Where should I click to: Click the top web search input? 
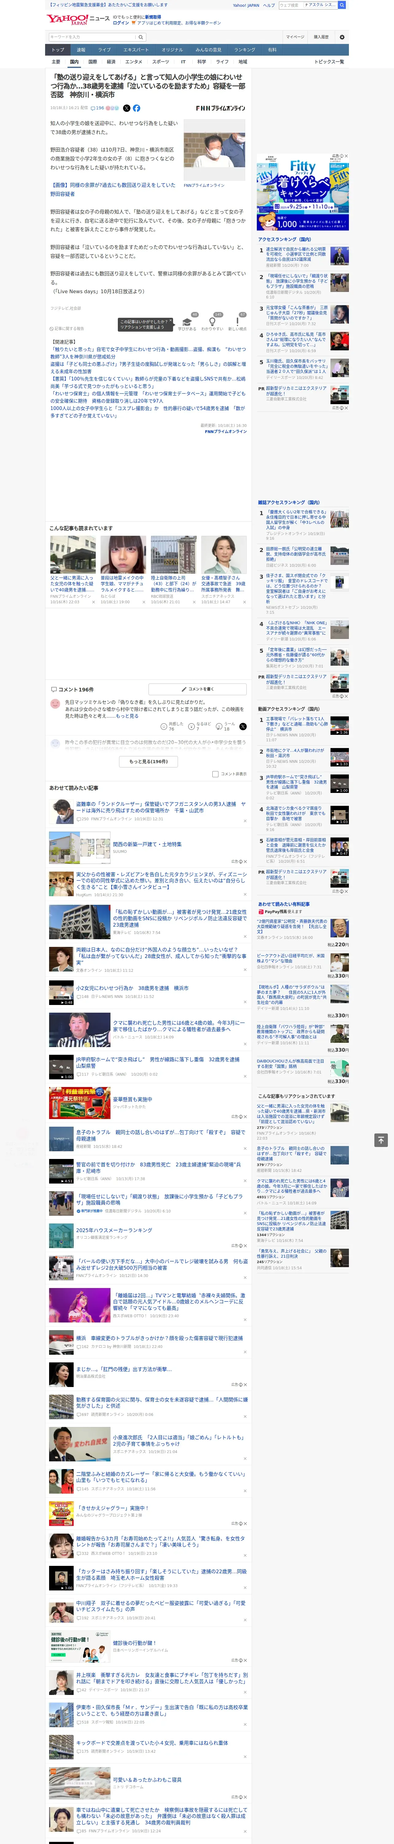point(290,5)
